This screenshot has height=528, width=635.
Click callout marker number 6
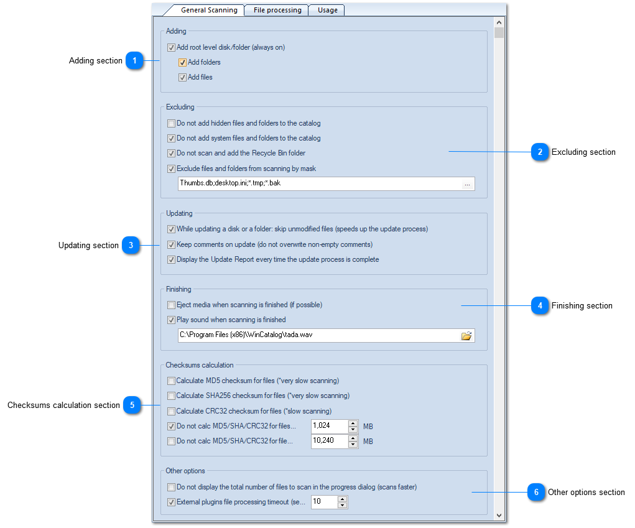(x=536, y=493)
